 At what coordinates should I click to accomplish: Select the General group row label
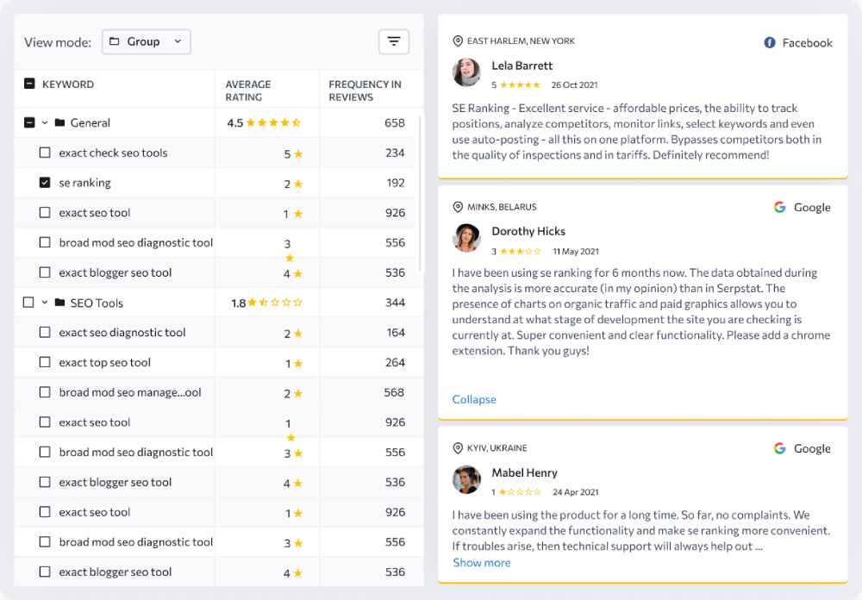point(91,122)
